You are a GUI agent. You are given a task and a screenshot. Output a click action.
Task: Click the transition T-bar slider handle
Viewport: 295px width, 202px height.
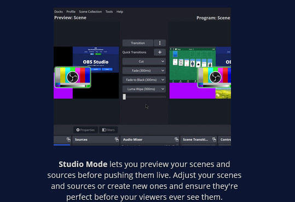pyautogui.click(x=124, y=97)
